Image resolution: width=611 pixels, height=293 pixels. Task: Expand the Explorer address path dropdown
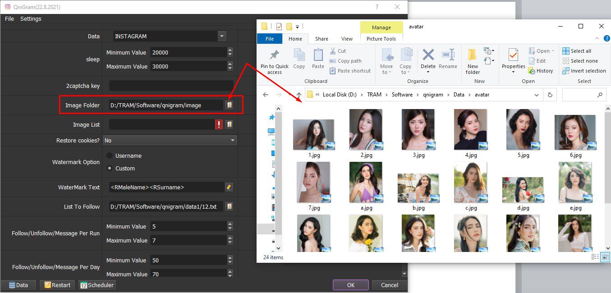pyautogui.click(x=537, y=95)
